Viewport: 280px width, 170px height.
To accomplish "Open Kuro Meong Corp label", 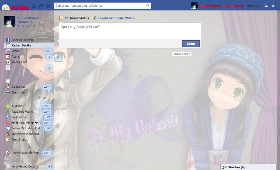I will [23, 166].
